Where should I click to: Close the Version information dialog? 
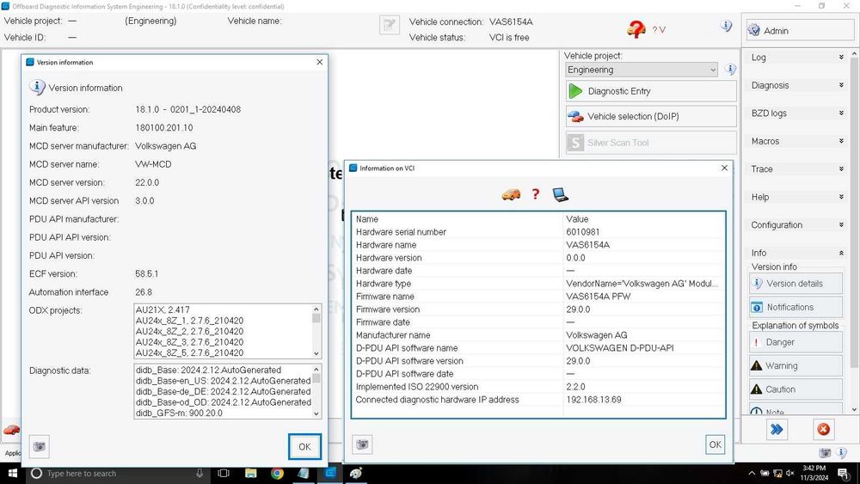point(320,62)
